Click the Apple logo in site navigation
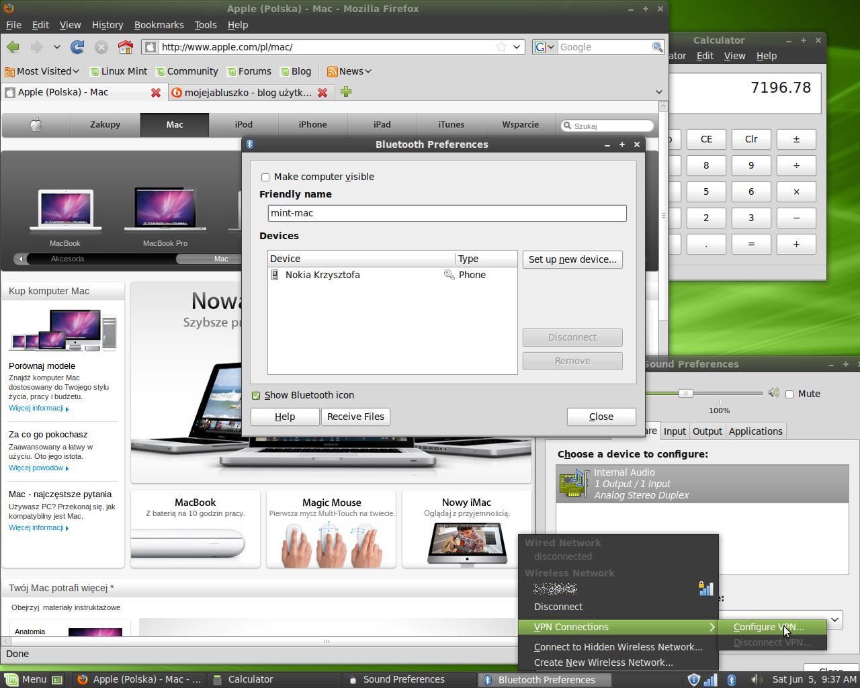This screenshot has width=860, height=688. [x=36, y=124]
